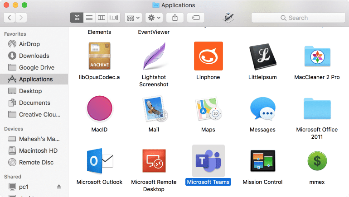Click the EventViewer item label
Viewport: 349px width, 197px height.
pos(154,32)
